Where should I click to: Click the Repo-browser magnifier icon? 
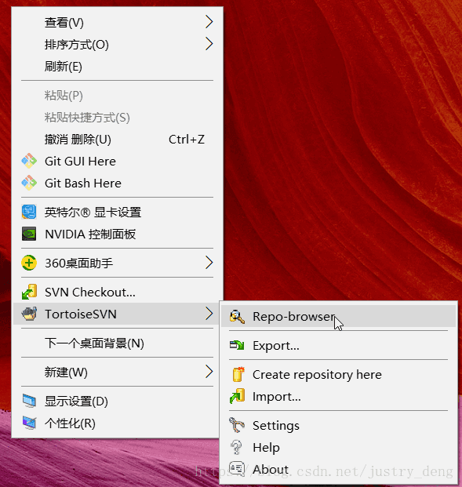click(x=237, y=317)
